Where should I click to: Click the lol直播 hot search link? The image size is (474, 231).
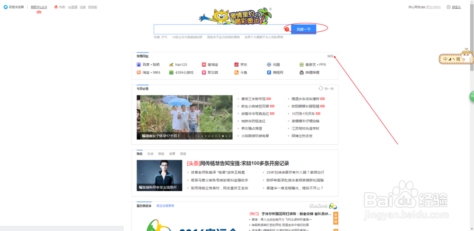tap(73, 7)
